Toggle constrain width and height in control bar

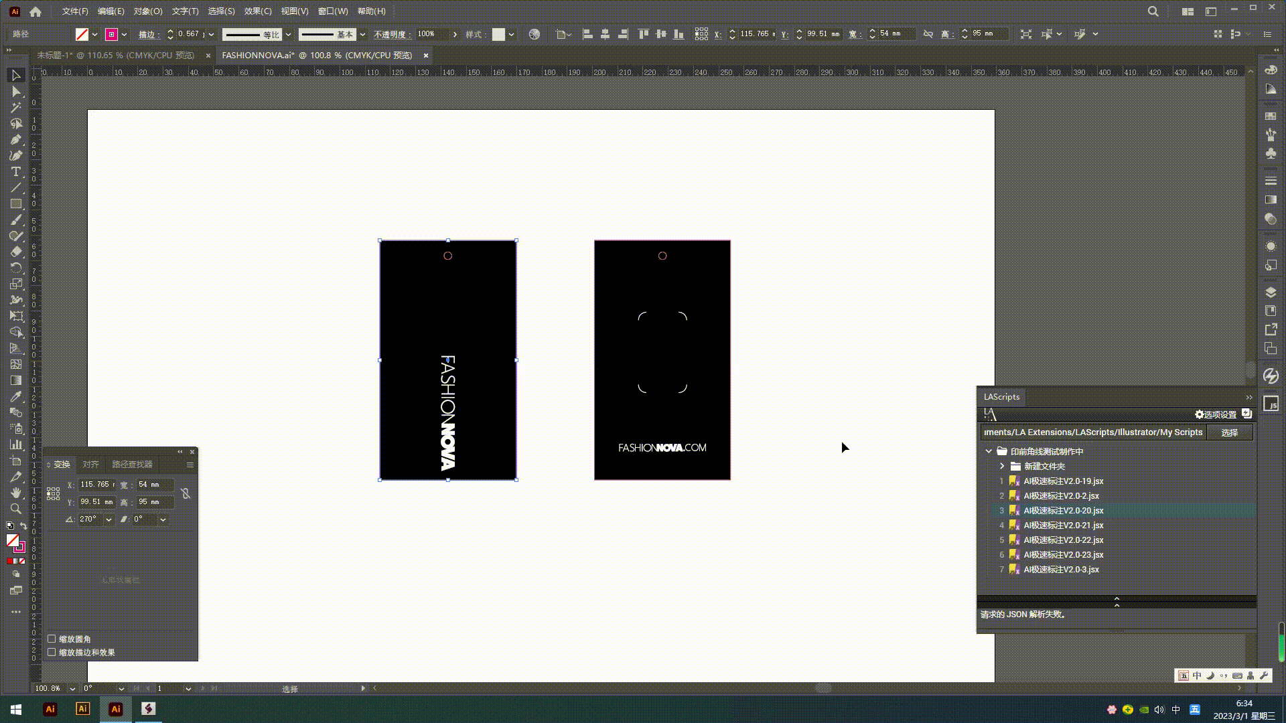(x=928, y=34)
